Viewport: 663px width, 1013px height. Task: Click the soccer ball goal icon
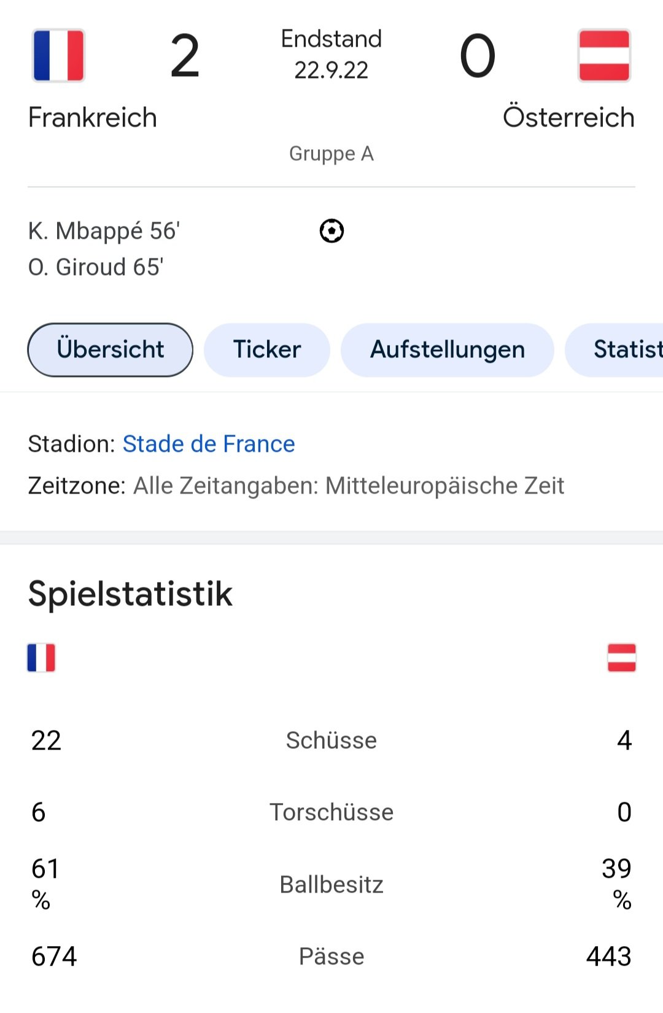[x=331, y=231]
